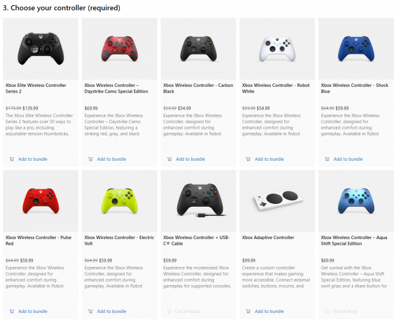The image size is (397, 322).
Task: Click the Xbox Adaptive Controller image
Action: tap(276, 200)
